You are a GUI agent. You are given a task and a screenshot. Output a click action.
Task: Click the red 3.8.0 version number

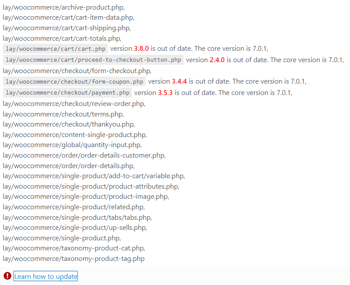(141, 49)
